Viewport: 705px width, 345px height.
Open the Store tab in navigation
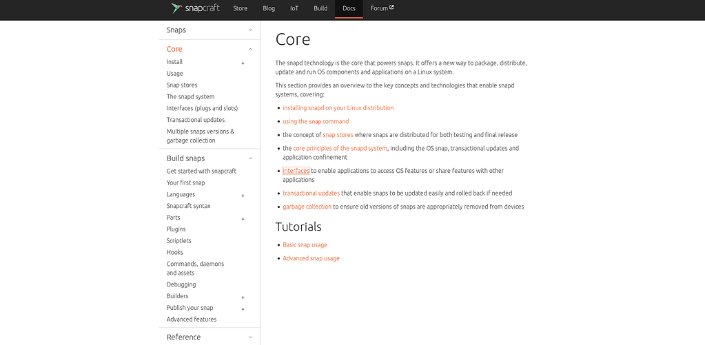pos(240,8)
